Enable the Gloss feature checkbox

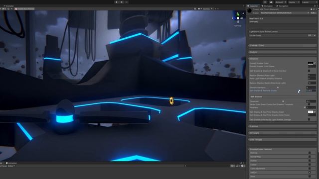[310, 177]
